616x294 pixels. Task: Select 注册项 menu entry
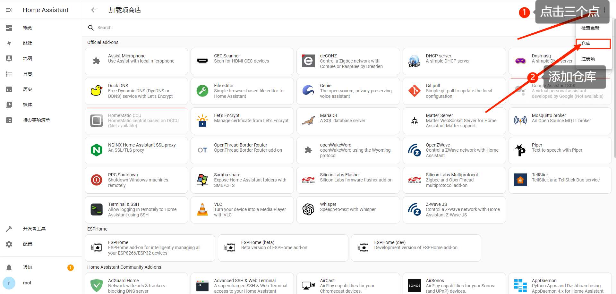[588, 59]
